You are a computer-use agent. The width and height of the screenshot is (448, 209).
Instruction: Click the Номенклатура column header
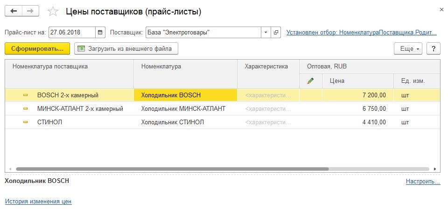tap(185, 74)
